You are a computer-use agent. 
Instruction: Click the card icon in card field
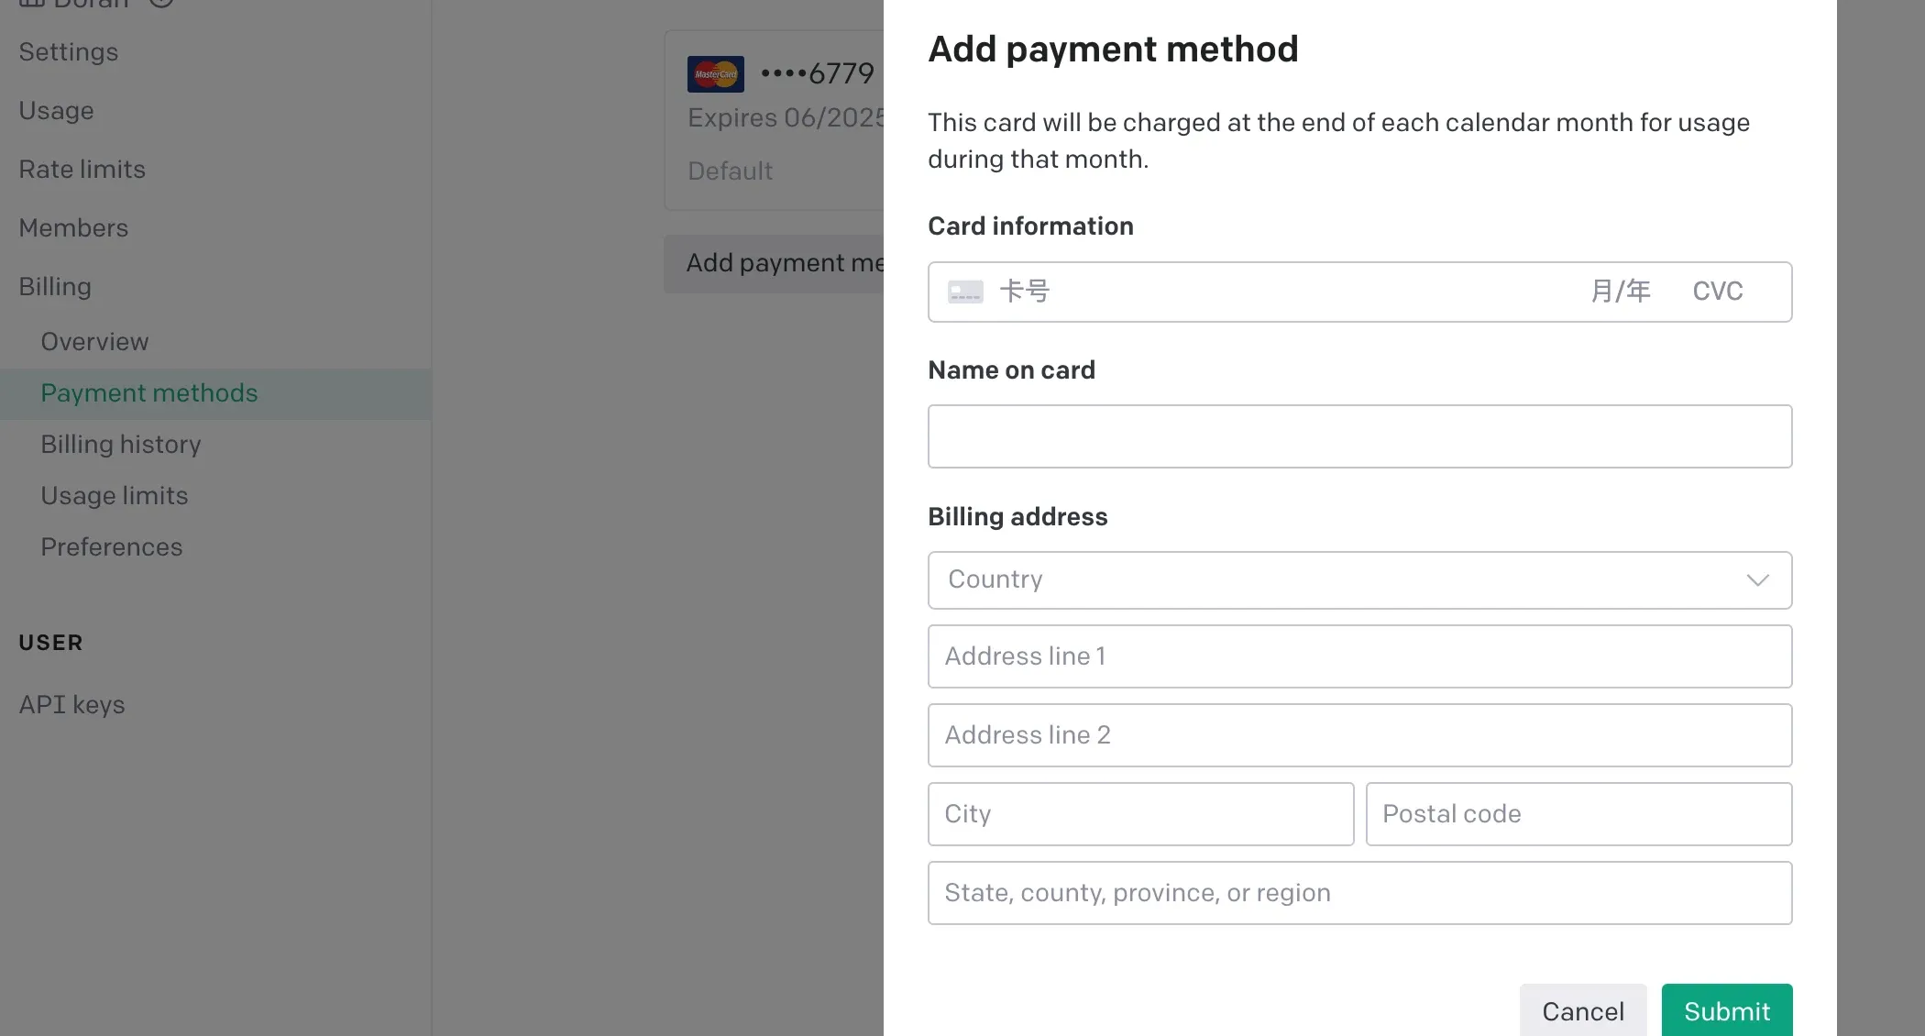coord(965,292)
